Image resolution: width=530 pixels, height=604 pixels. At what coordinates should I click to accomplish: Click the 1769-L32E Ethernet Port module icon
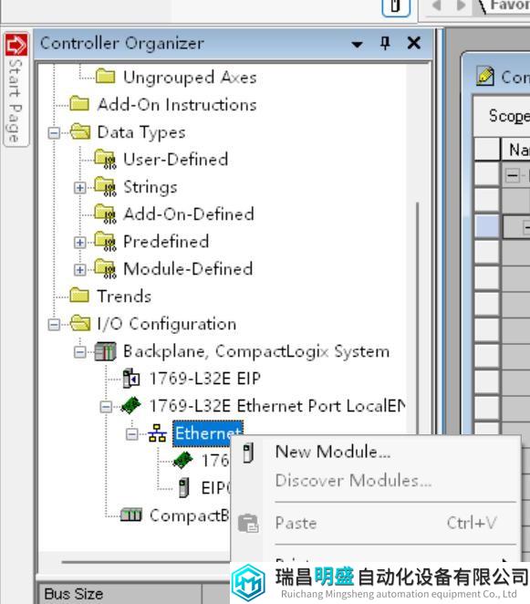[131, 406]
